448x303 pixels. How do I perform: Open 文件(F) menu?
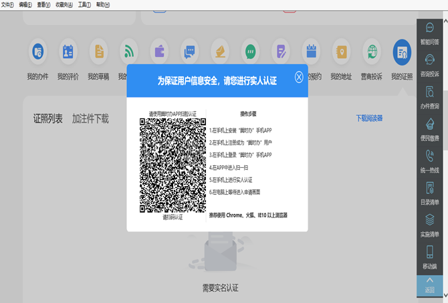pyautogui.click(x=7, y=5)
